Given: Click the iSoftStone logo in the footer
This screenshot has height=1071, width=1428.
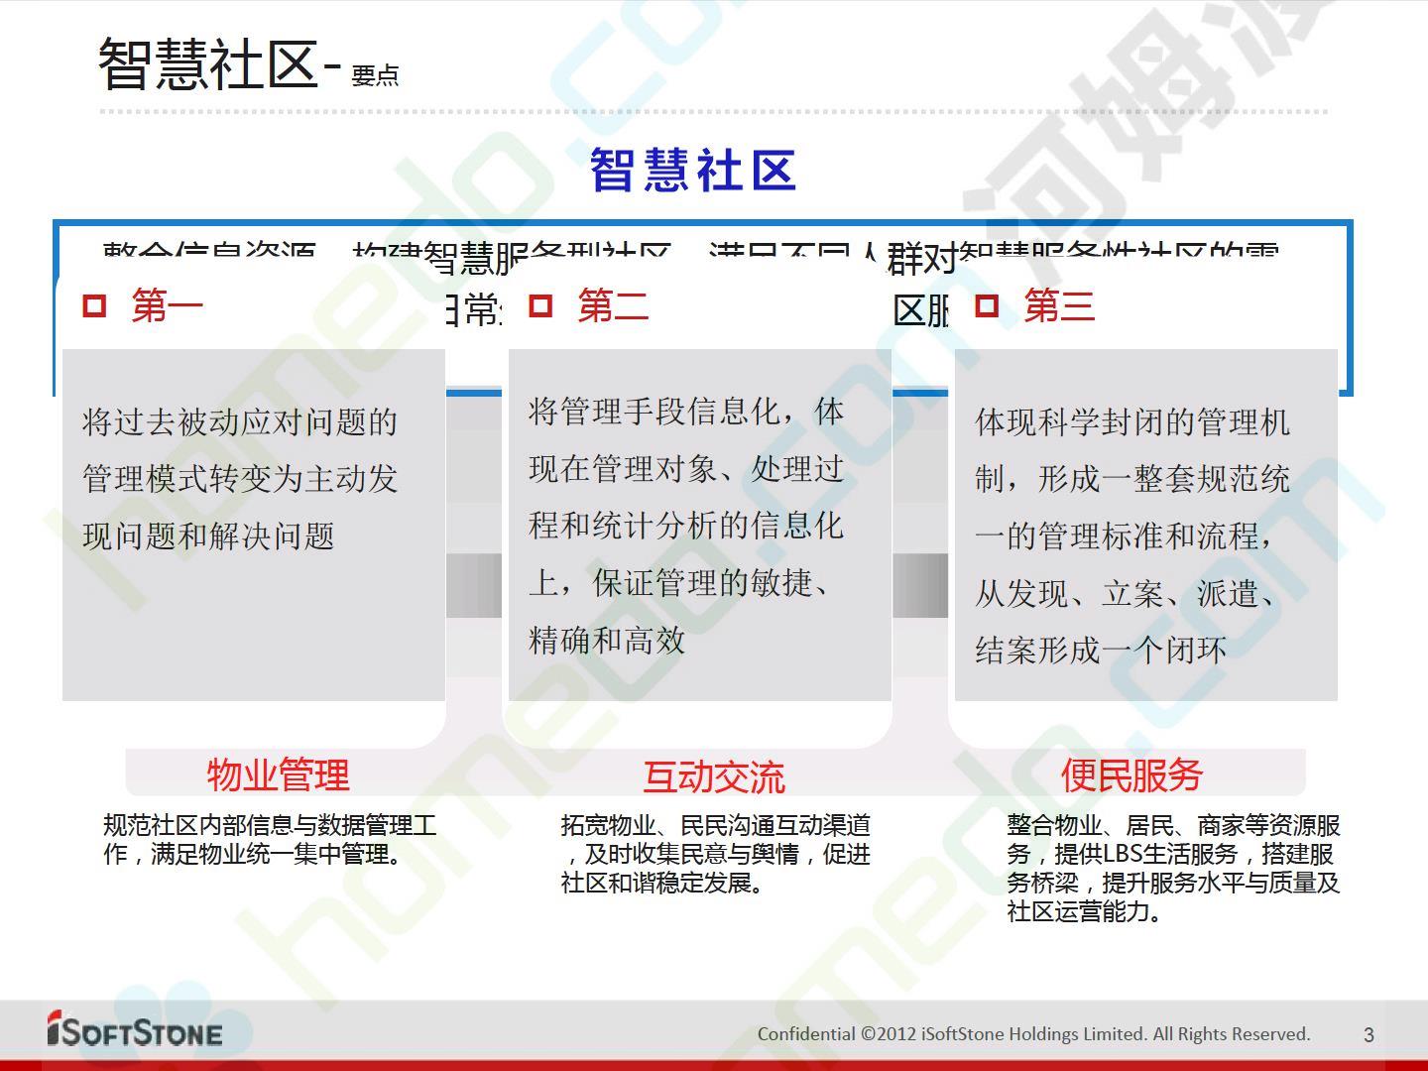Looking at the screenshot, I should [135, 1031].
